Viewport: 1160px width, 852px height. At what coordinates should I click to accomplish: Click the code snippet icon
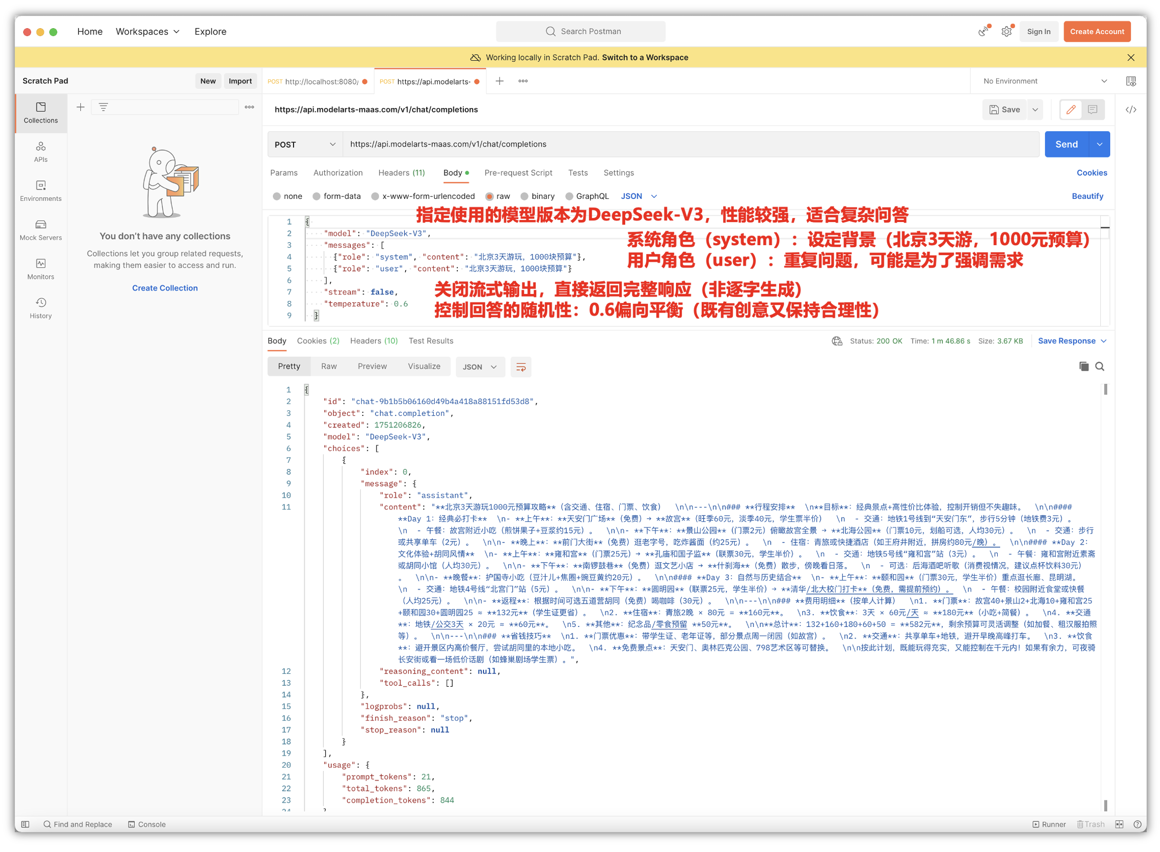[1130, 110]
